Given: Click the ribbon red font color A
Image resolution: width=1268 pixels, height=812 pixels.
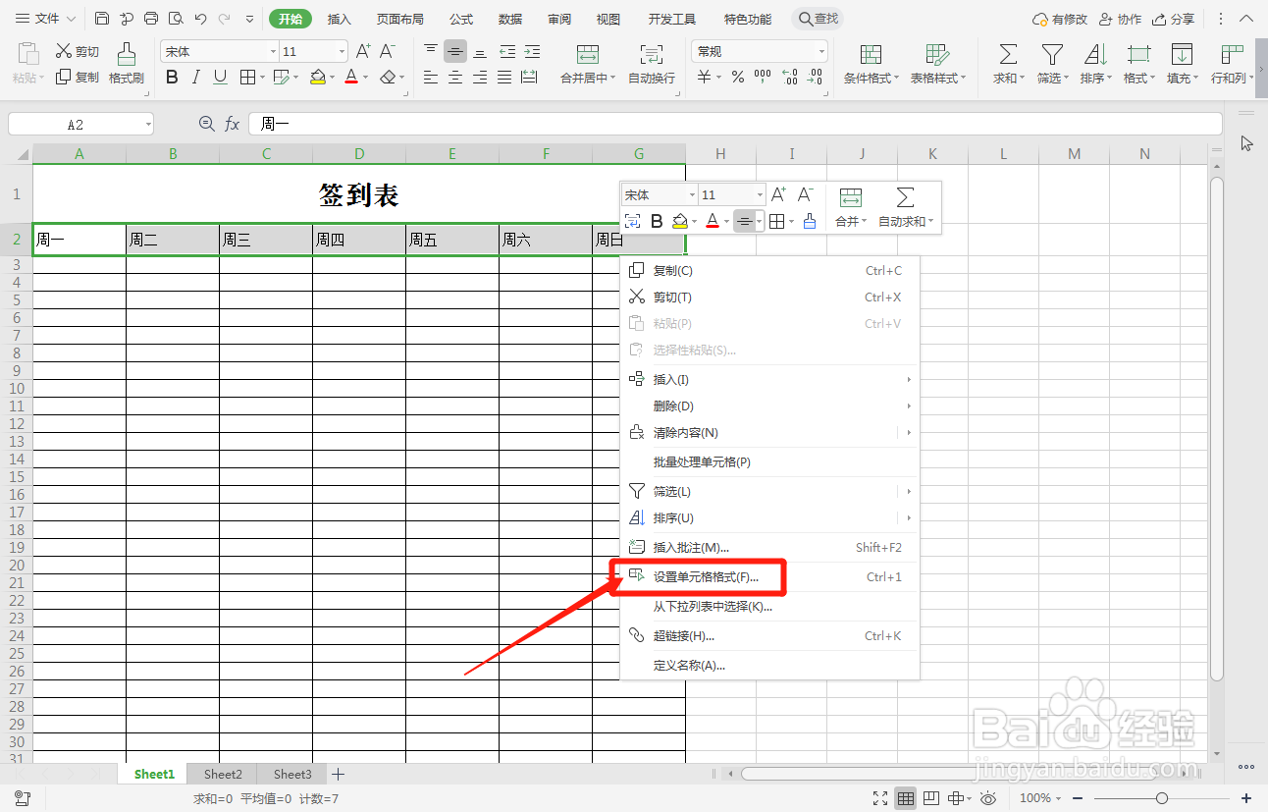Looking at the screenshot, I should [x=351, y=77].
